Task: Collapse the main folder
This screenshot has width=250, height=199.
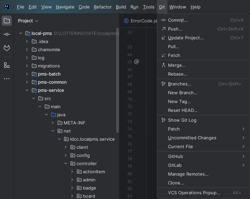Action: [40, 106]
